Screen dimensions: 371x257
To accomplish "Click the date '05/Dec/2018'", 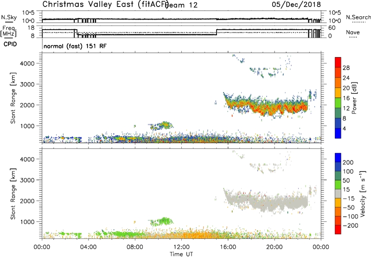I will coord(296,4).
